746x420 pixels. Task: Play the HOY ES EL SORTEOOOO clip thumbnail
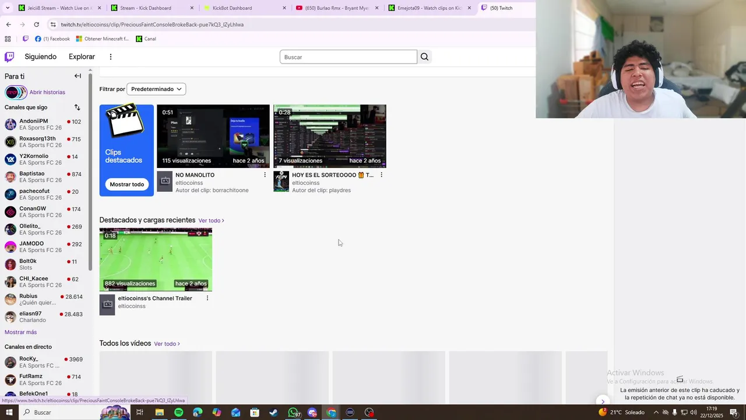point(330,136)
